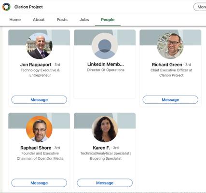Message Raphael Shore
This screenshot has width=206, height=193.
pyautogui.click(x=39, y=183)
